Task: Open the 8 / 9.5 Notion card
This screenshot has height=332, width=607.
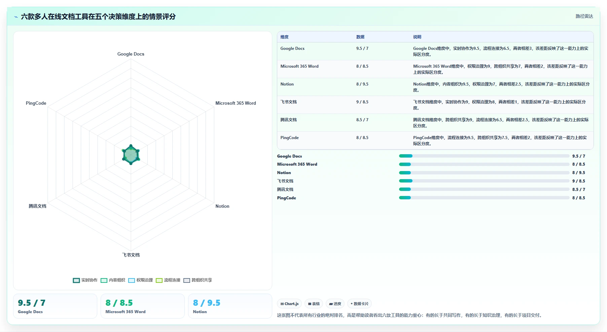Action: pyautogui.click(x=230, y=306)
